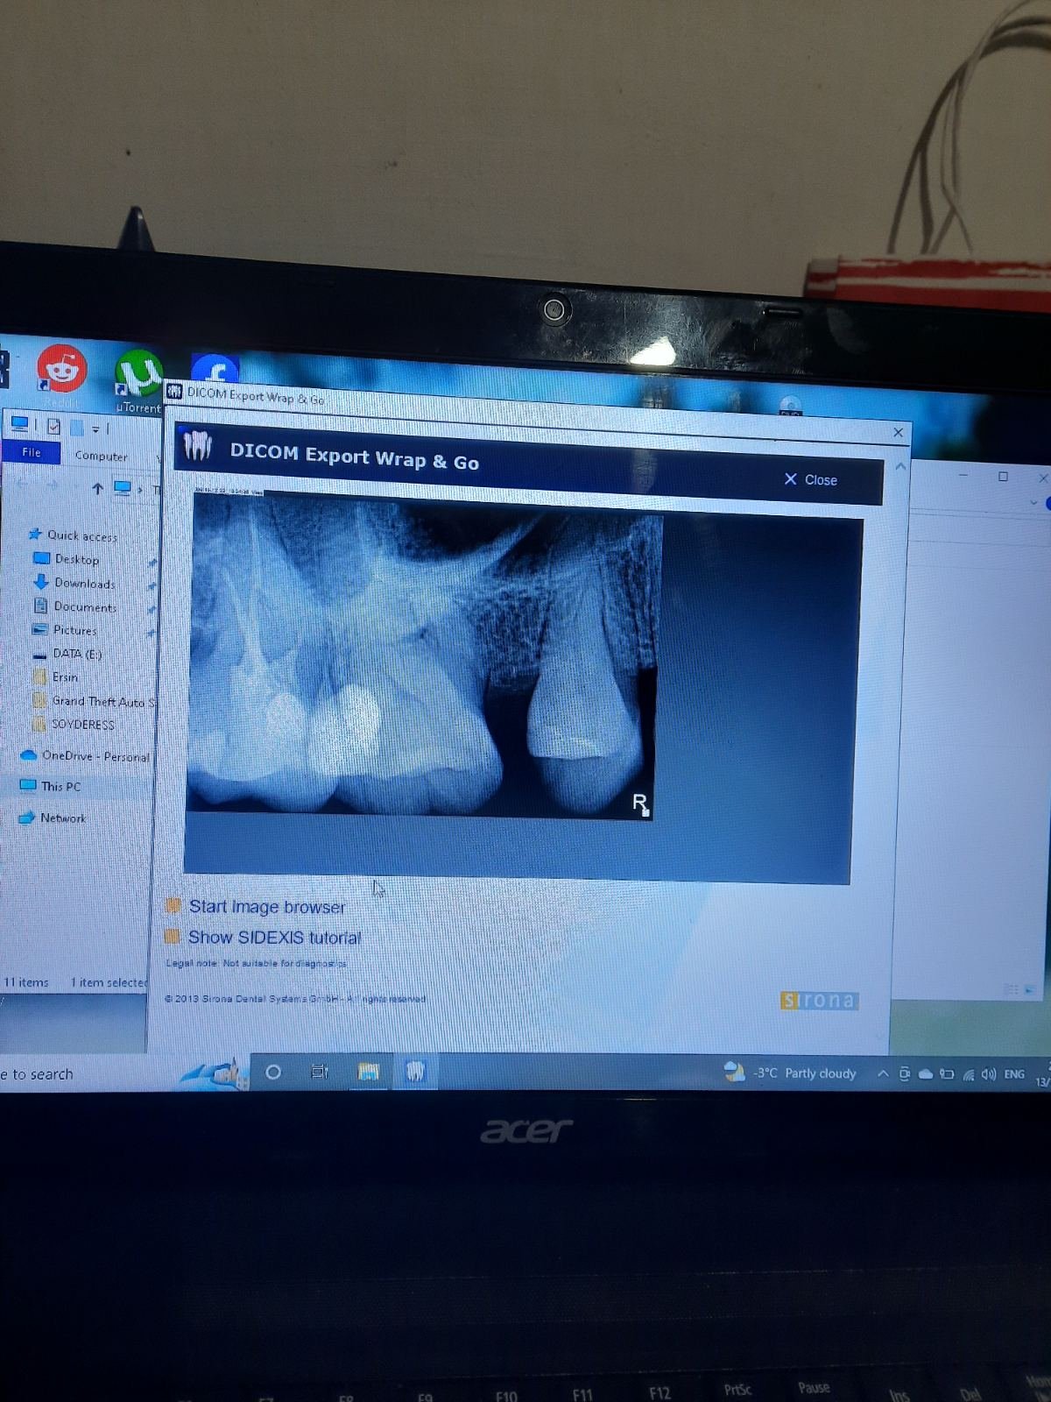Image resolution: width=1051 pixels, height=1402 pixels.
Task: Click the battery icon in system tray
Action: [x=947, y=1073]
